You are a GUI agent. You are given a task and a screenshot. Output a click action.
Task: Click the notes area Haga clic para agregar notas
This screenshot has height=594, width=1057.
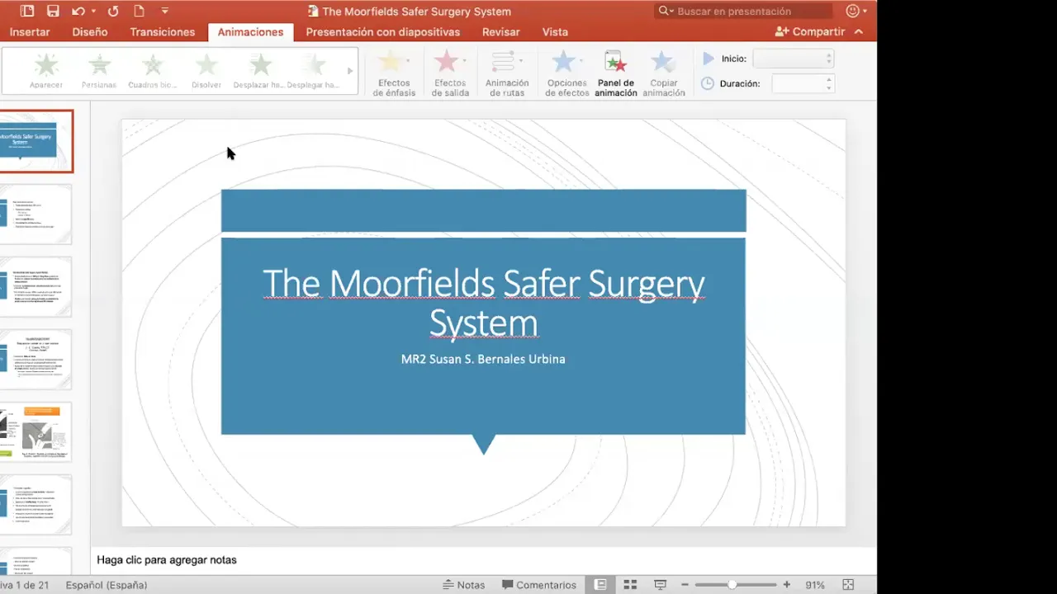tap(167, 559)
